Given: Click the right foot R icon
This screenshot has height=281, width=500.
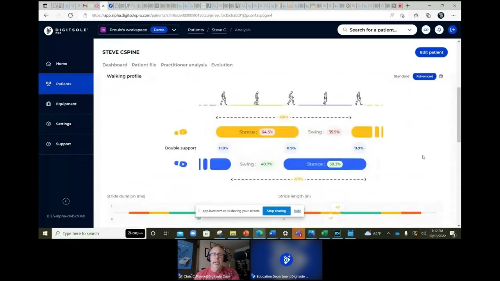Looking at the screenshot, I should pyautogui.click(x=181, y=164).
